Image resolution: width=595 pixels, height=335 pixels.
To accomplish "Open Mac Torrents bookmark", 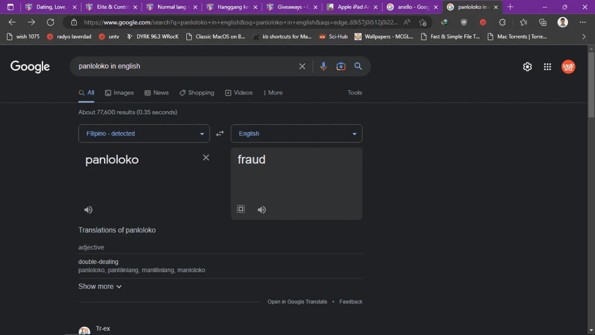I will coord(517,36).
